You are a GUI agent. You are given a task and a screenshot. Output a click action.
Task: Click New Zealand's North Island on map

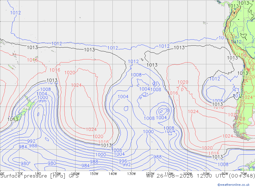[x=30, y=104]
